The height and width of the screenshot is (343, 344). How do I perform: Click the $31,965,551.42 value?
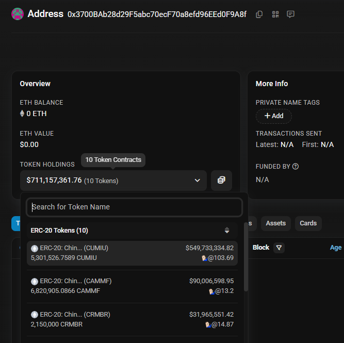211,315
